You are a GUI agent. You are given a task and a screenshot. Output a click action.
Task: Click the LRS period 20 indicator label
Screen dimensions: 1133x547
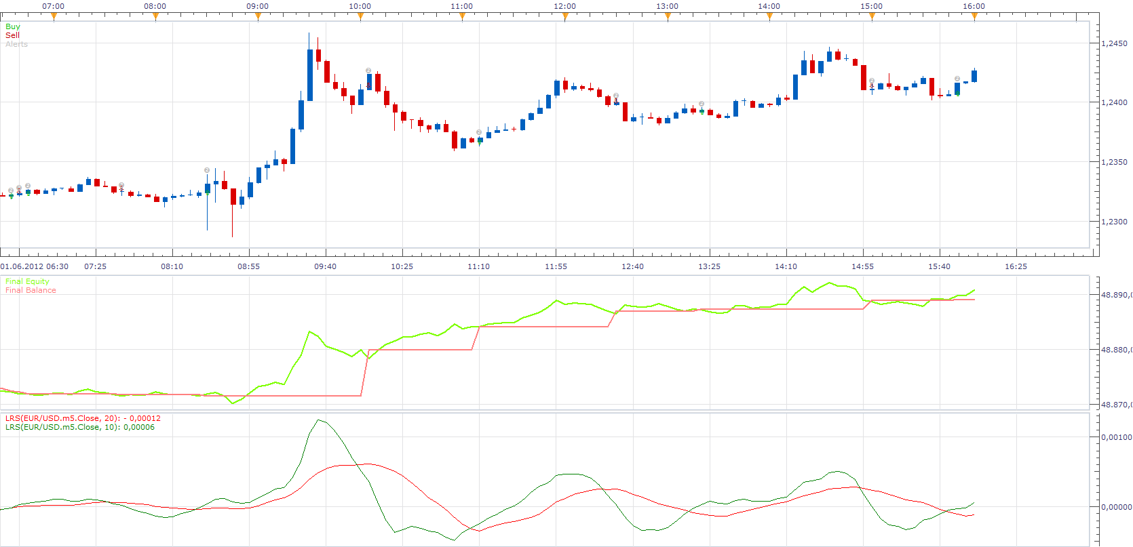(x=83, y=418)
